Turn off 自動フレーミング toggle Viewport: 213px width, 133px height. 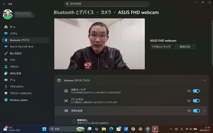[196, 91]
